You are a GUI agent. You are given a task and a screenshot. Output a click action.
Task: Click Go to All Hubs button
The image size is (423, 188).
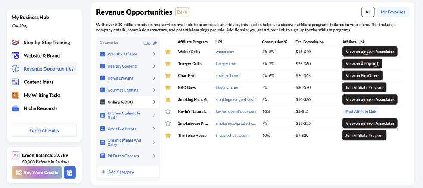point(44,130)
